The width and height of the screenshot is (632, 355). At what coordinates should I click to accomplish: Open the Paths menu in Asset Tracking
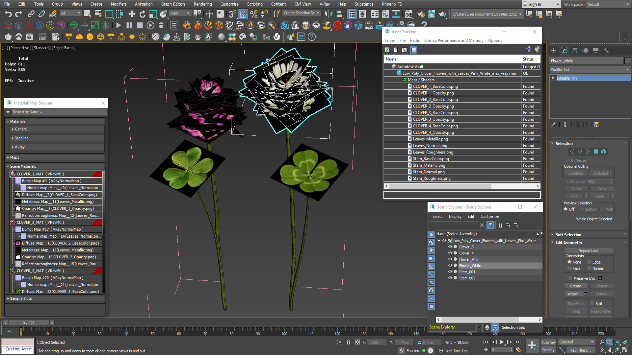[415, 40]
